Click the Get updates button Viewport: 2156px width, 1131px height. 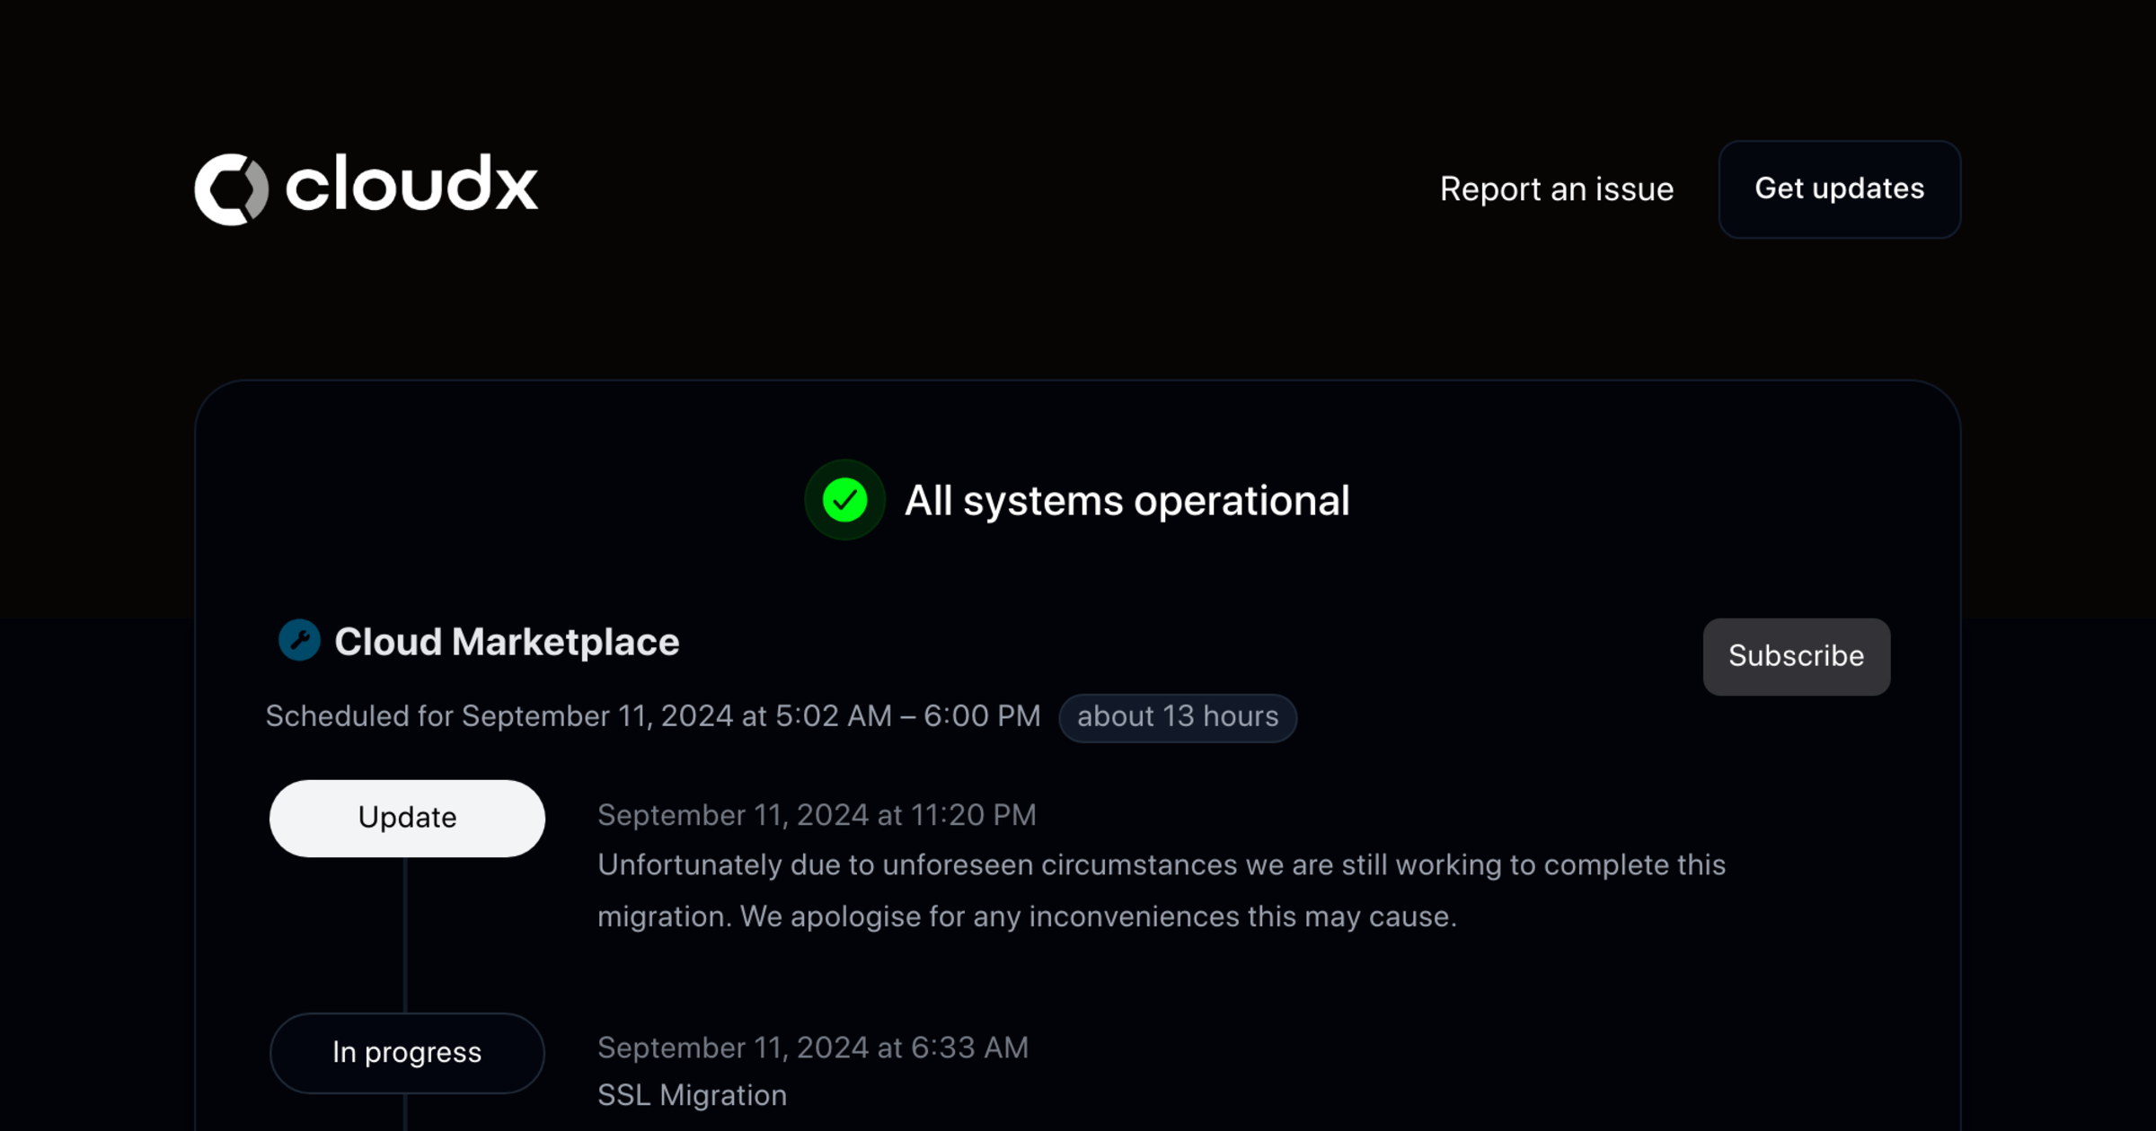coord(1838,188)
